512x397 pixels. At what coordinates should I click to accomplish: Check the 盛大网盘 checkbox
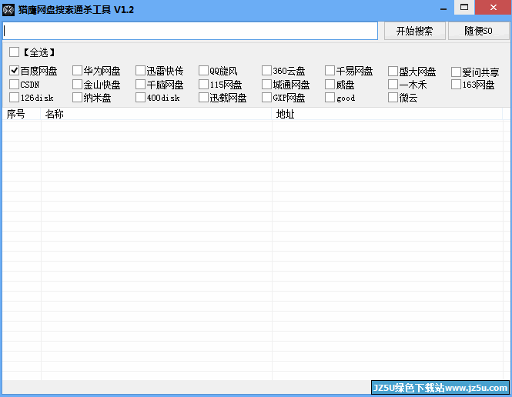(x=393, y=71)
